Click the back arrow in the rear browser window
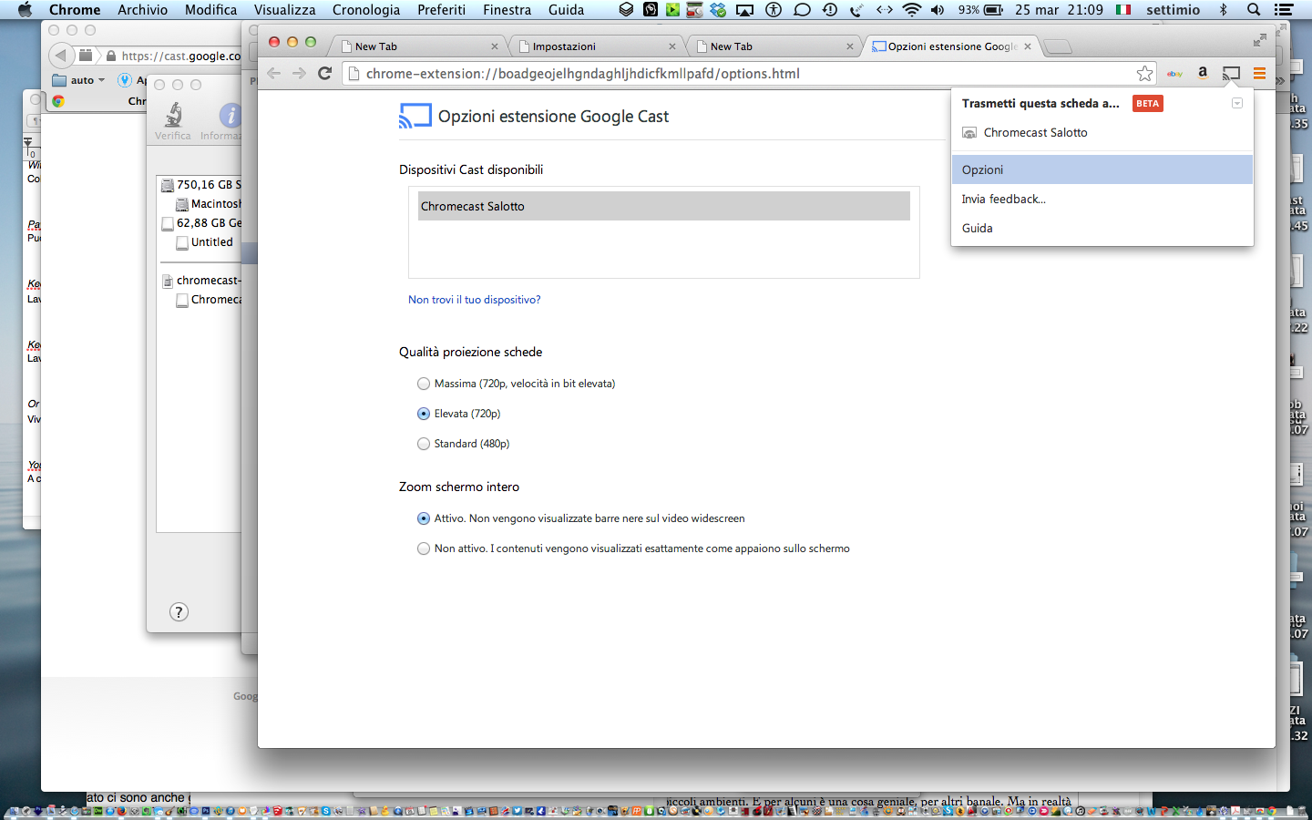Image resolution: width=1312 pixels, height=820 pixels. click(x=61, y=56)
